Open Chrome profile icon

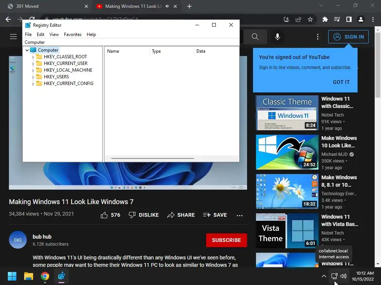coord(361,19)
